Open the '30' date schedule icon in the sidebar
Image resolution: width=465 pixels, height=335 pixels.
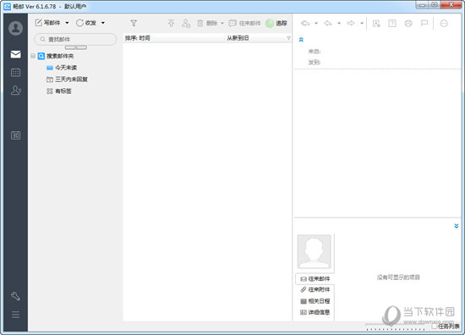pos(15,135)
